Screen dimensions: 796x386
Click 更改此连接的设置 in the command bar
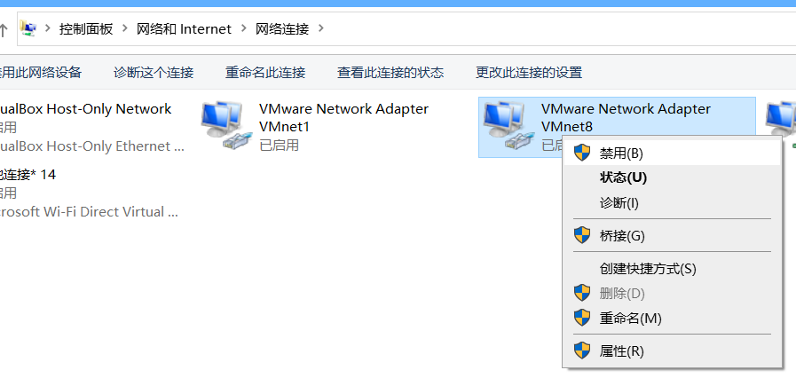click(x=529, y=73)
